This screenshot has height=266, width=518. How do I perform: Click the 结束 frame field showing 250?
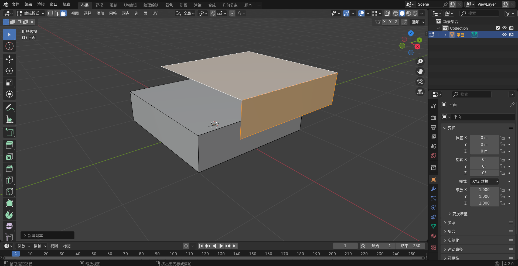410,246
